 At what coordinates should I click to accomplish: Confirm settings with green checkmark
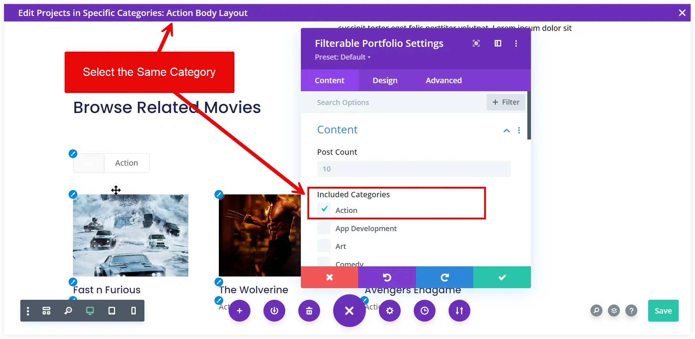[x=502, y=277]
